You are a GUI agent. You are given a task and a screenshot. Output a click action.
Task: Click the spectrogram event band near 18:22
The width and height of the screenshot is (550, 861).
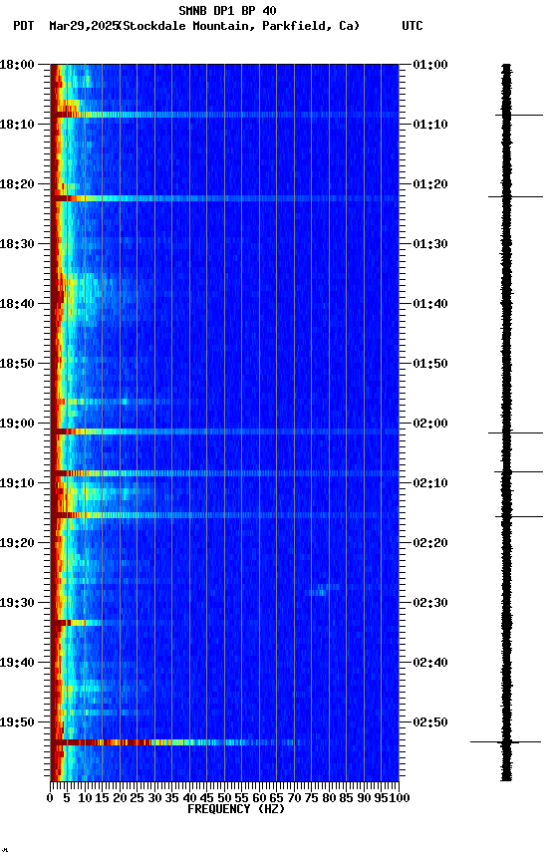click(224, 198)
